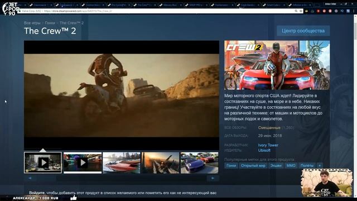This screenshot has height=201, width=357.
Task: Show the airplane screenshot thumbnail
Action: pos(160,162)
